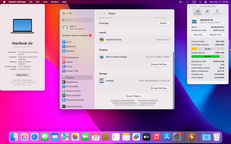Viewport: 231px width, 144px height.
Task: Select Desktop & Dock in sidebar
Action: point(77,106)
